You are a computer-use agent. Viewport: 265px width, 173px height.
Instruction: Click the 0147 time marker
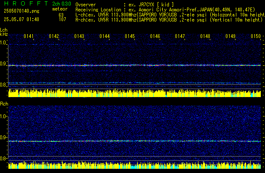tap(180, 36)
